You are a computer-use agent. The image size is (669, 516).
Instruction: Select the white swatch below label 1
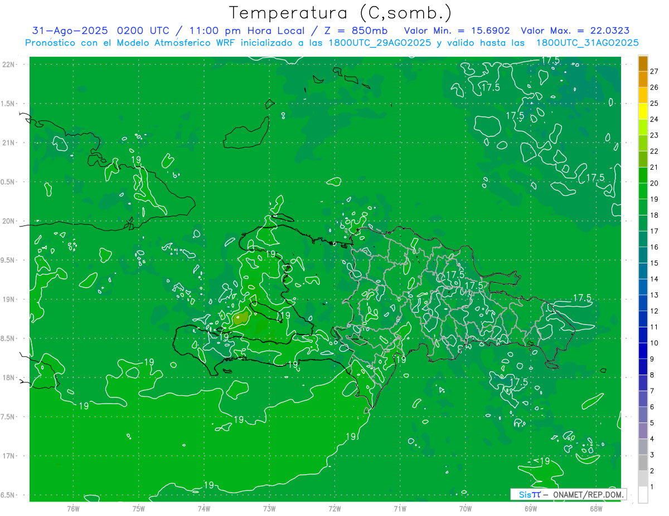643,495
